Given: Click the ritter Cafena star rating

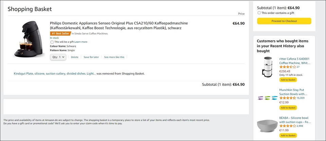Looking at the screenshot, I should pyautogui.click(x=288, y=67).
